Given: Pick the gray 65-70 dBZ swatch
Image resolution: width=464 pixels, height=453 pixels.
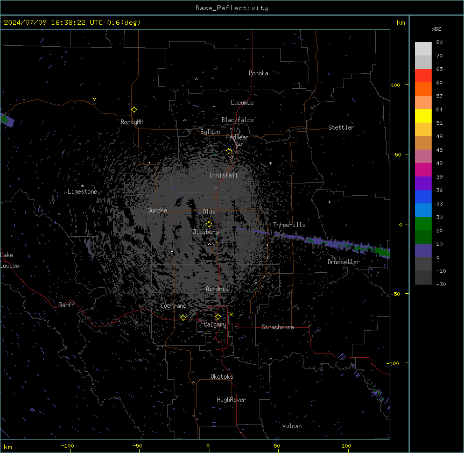Looking at the screenshot, I should click(423, 62).
